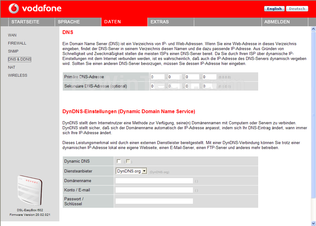Click the Konto / E-mail input field
The height and width of the screenshot is (226, 316).
tap(154, 190)
